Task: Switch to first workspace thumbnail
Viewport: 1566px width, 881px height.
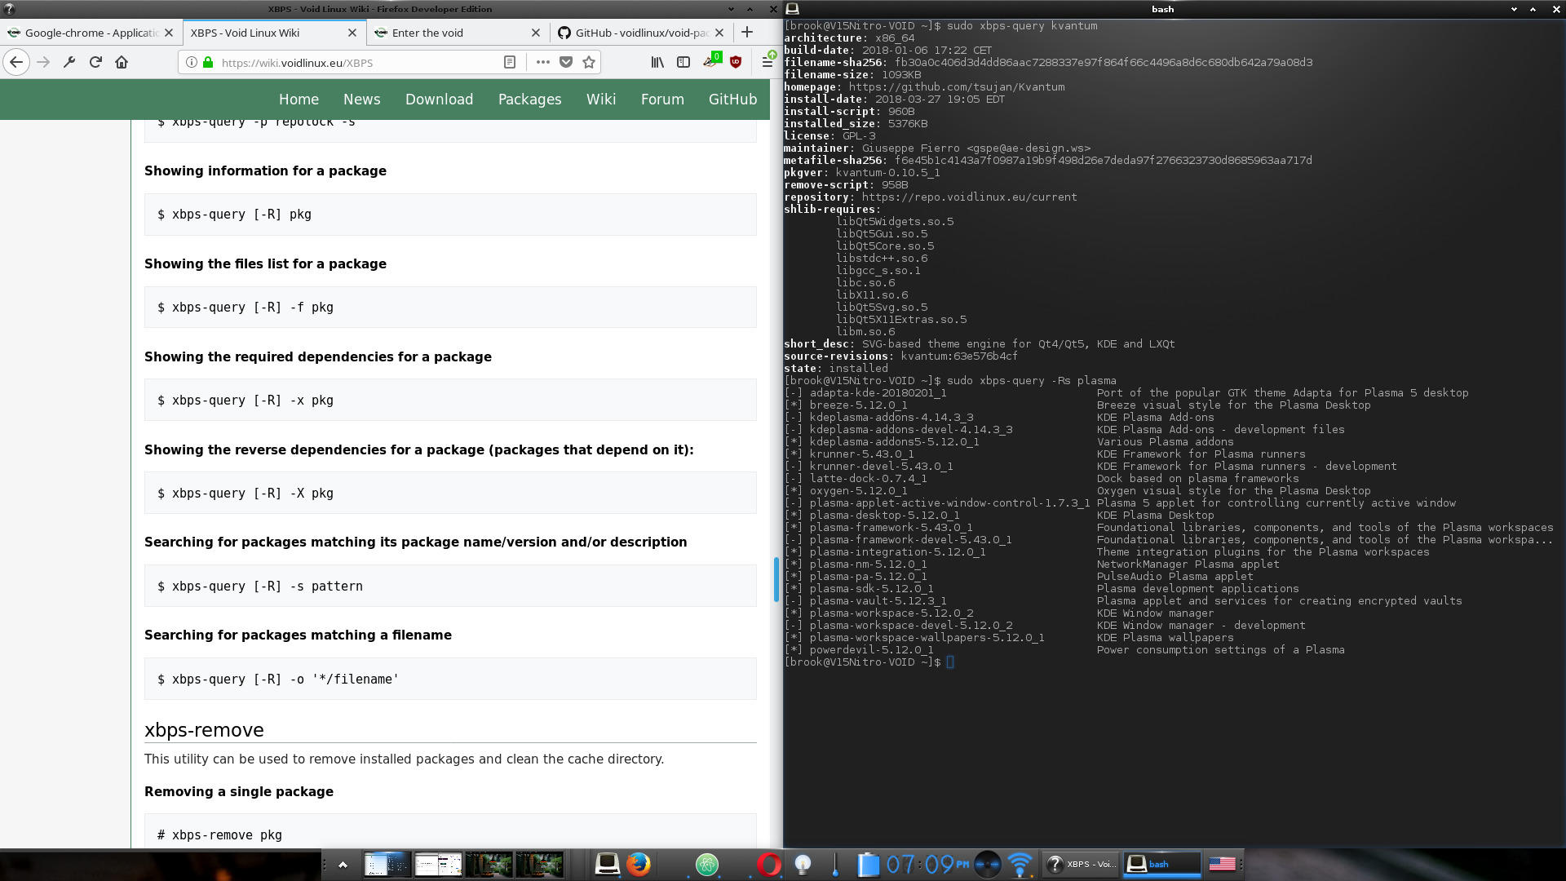Action: (x=387, y=864)
